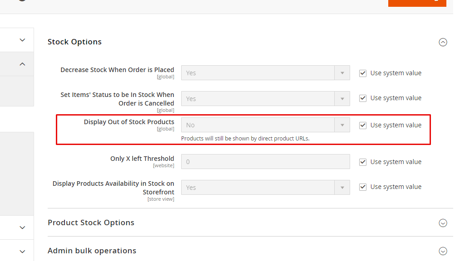Uncheck Use system value for Display Out of Stock Products
Viewport: 465px width, 261px height.
[x=363, y=126]
